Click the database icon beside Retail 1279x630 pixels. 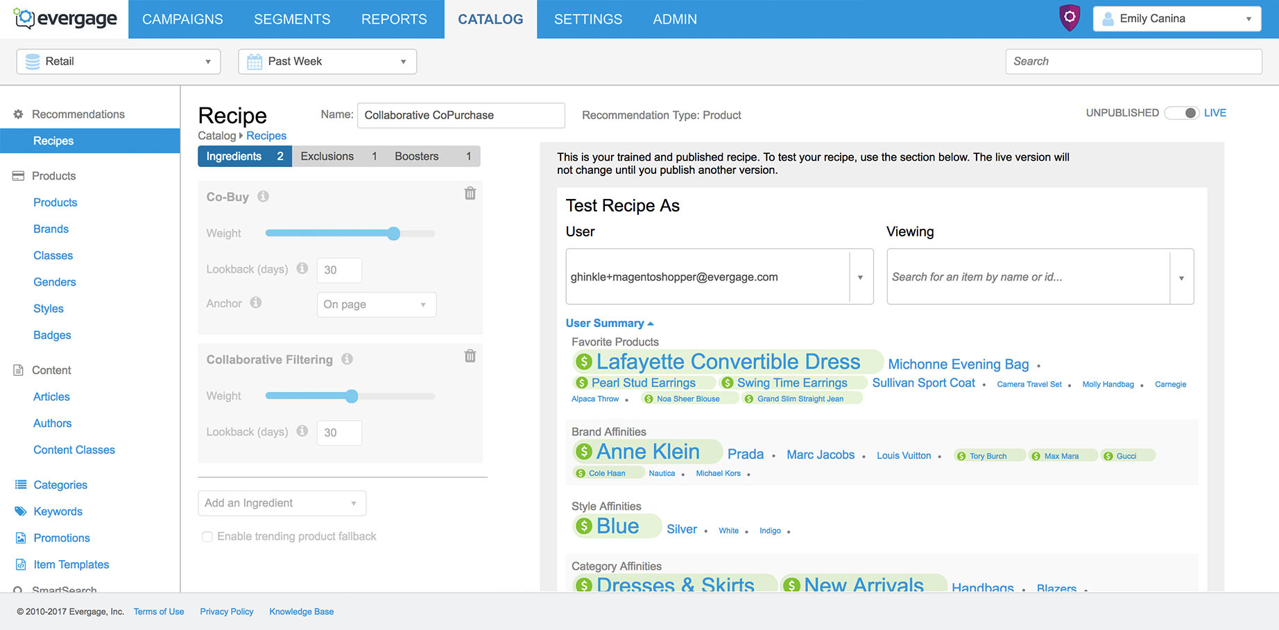33,62
